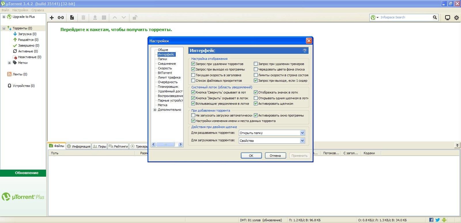Select BitTorrent in settings tree
The image size is (461, 223).
[165, 73]
